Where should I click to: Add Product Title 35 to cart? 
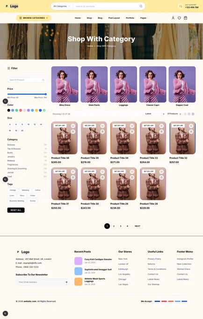click(102, 132)
